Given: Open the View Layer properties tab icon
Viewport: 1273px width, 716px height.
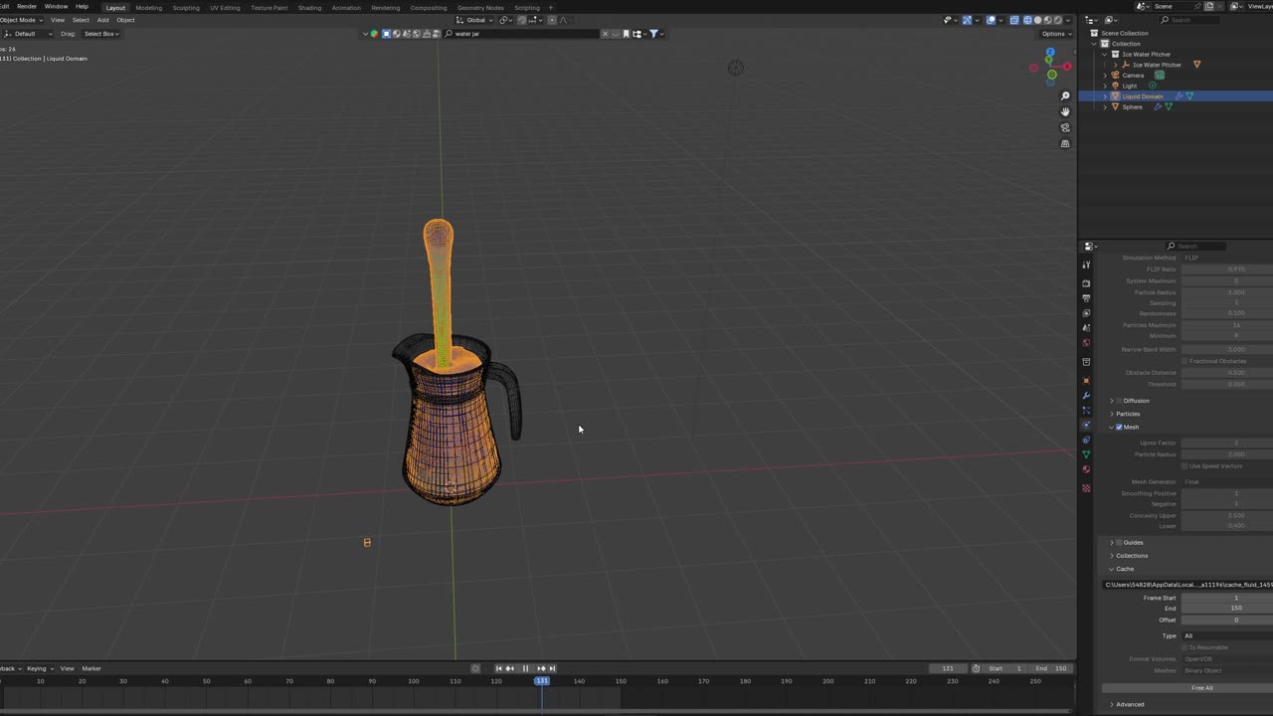Looking at the screenshot, I should point(1086,313).
